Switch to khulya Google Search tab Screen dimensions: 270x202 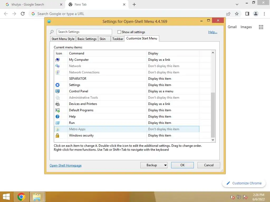pyautogui.click(x=33, y=4)
